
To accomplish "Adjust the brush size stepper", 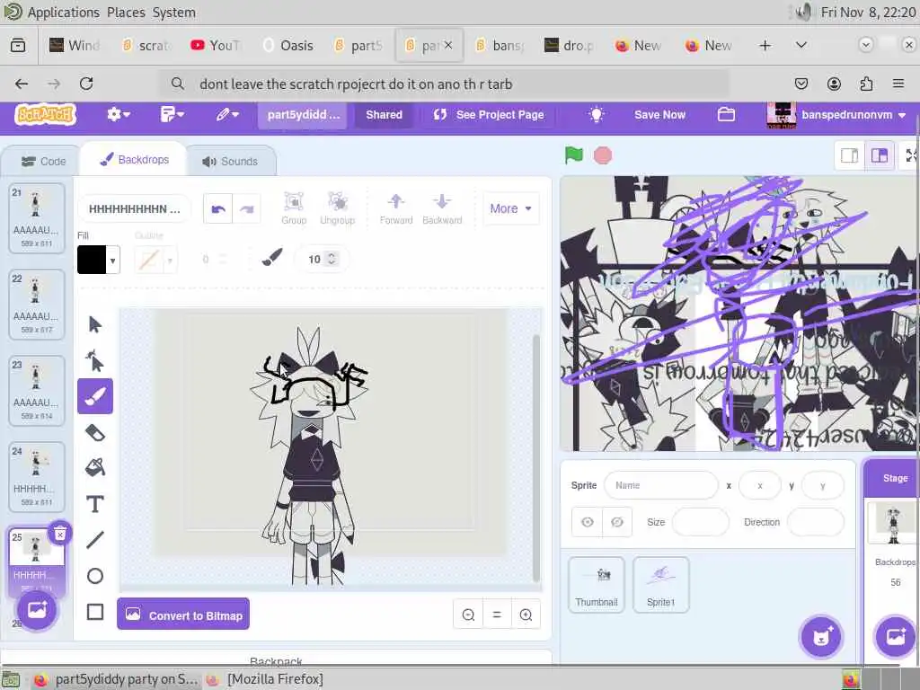I will click(x=332, y=259).
